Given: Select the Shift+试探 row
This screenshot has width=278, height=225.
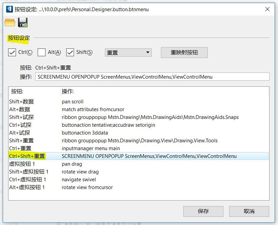Looking at the screenshot, I should (x=138, y=117).
